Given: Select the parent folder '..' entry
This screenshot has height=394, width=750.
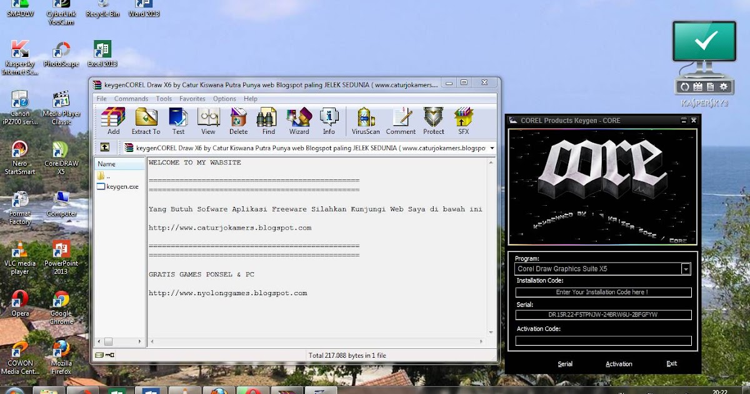Looking at the screenshot, I should [x=103, y=176].
